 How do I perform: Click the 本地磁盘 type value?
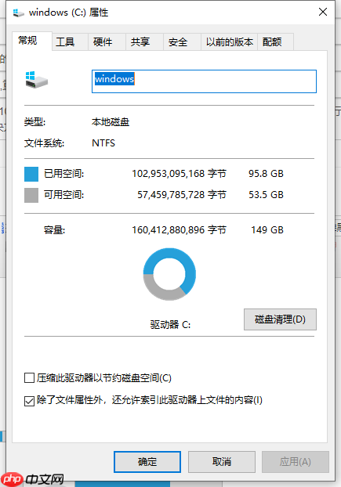coord(111,122)
